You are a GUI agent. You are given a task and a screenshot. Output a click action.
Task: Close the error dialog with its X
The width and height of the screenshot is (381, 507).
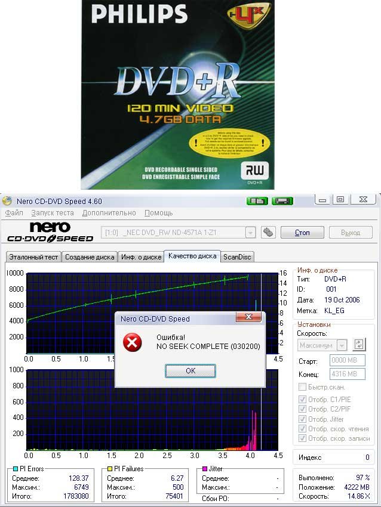pyautogui.click(x=248, y=317)
